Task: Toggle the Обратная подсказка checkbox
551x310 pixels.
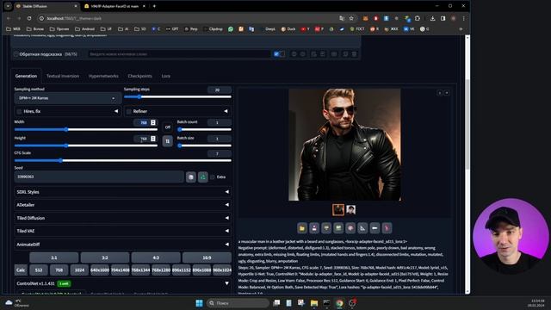Action: (x=15, y=54)
